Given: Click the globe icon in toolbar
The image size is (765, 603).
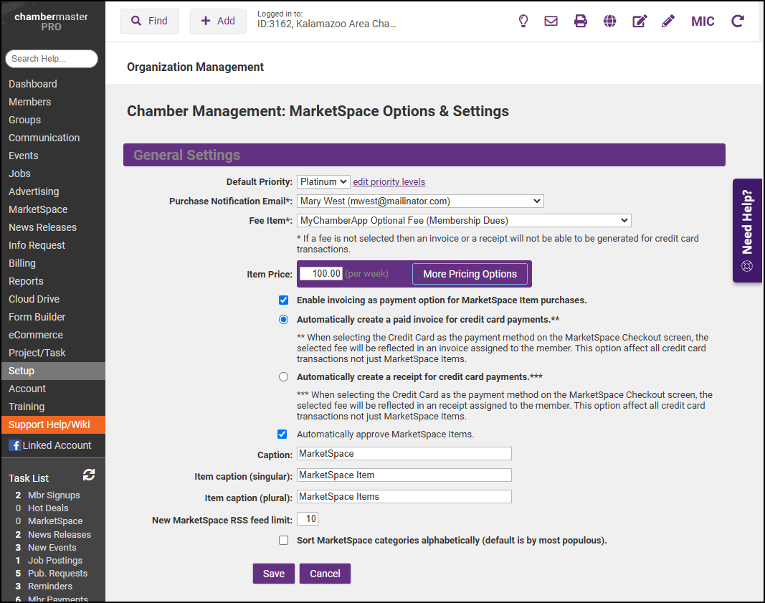Looking at the screenshot, I should 609,22.
